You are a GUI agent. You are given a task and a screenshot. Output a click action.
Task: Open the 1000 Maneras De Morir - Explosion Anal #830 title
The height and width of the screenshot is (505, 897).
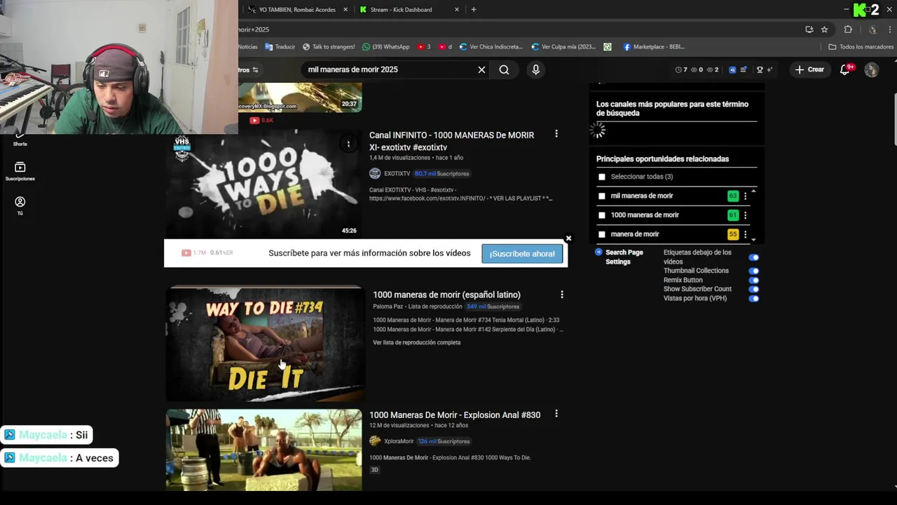tap(455, 415)
